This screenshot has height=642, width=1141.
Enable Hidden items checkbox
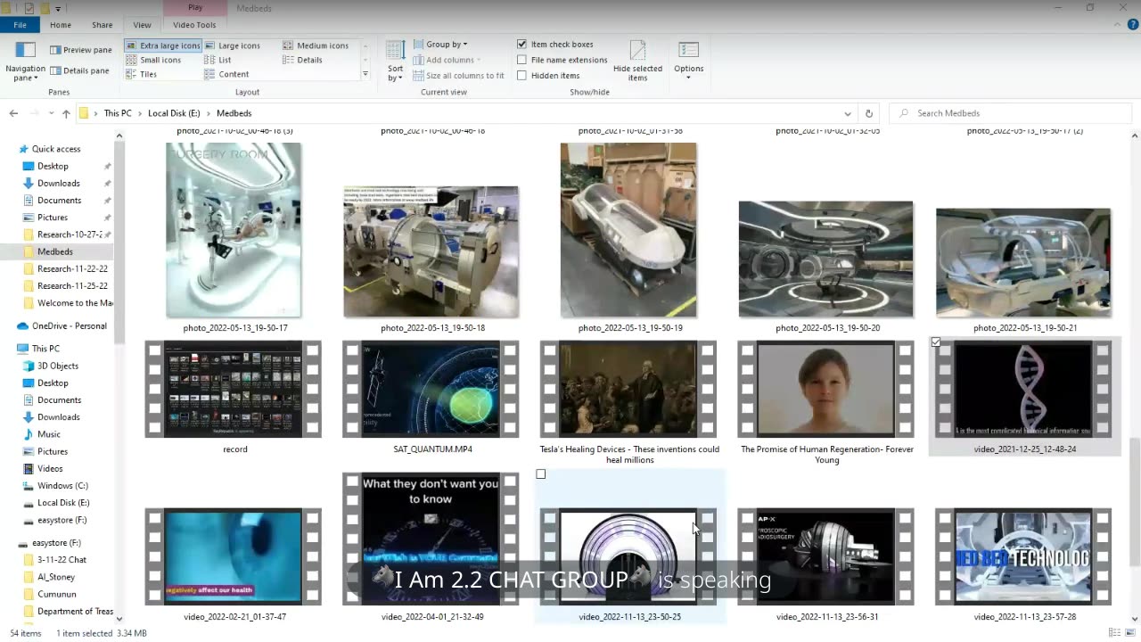point(521,75)
